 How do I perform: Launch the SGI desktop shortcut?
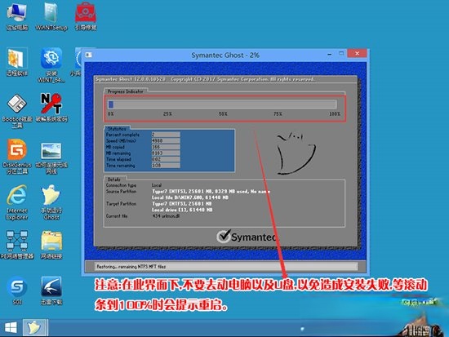[17, 290]
